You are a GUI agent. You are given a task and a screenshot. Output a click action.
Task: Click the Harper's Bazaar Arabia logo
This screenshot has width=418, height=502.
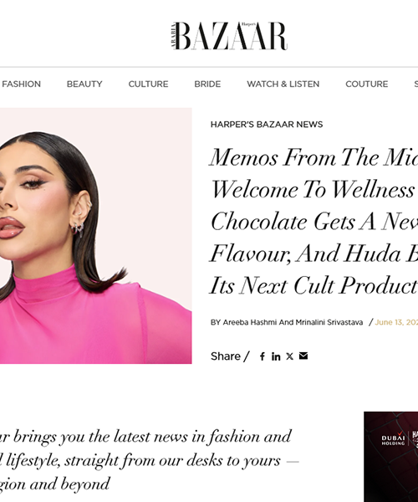[x=229, y=36]
